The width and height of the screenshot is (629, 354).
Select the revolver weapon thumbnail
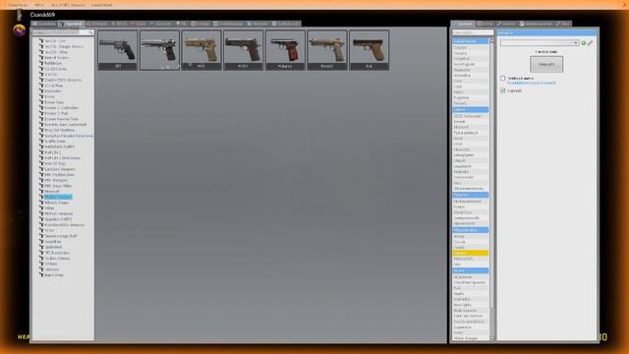click(118, 50)
